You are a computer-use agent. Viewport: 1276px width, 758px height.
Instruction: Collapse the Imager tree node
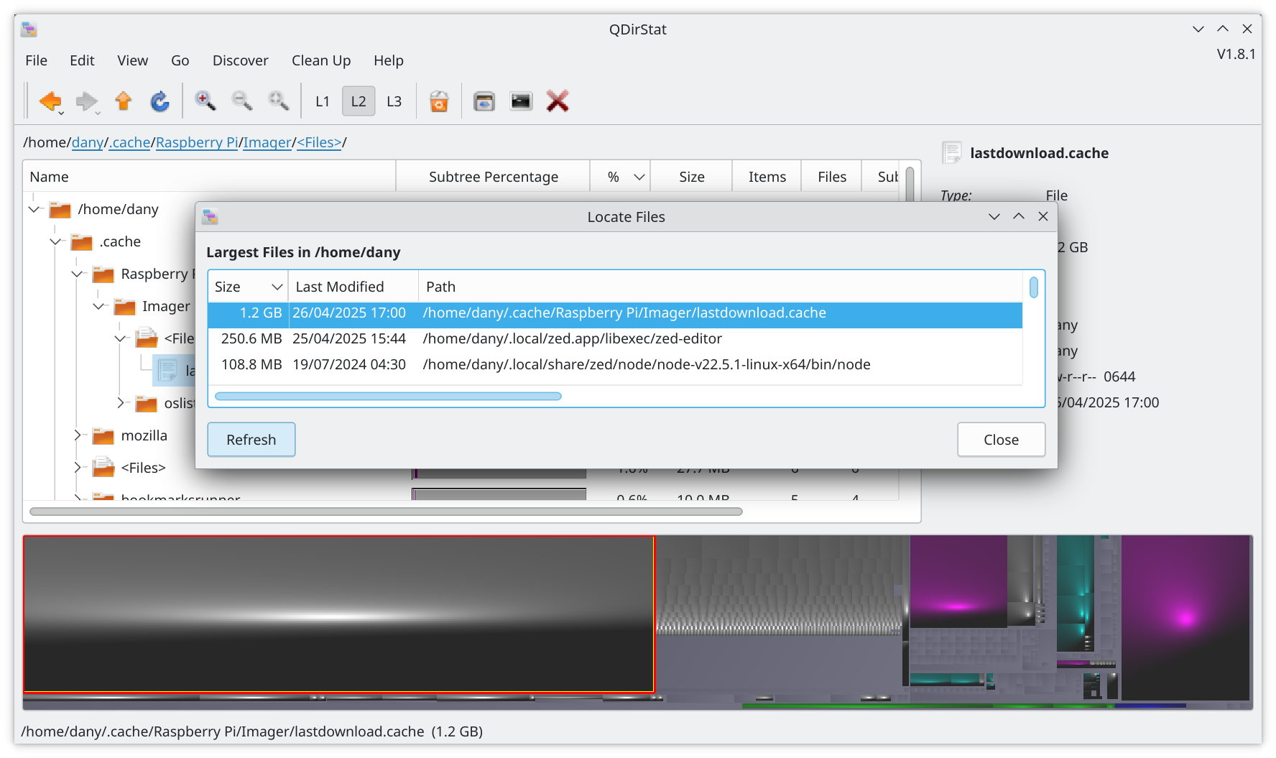pyautogui.click(x=98, y=306)
